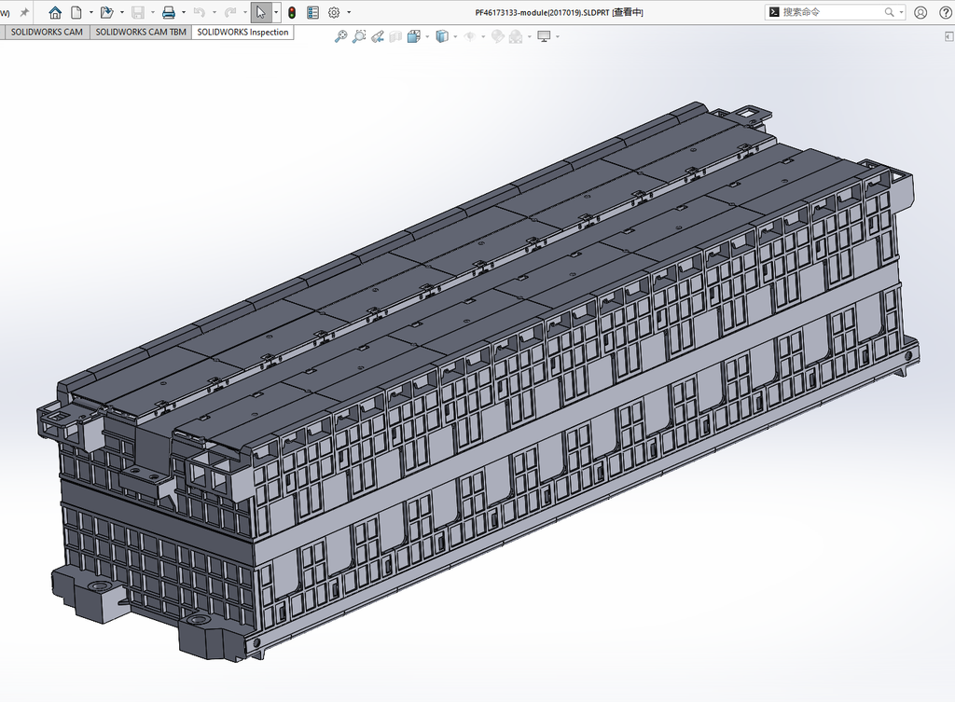Open the Home welcome screen
This screenshot has width=955, height=702.
[55, 12]
